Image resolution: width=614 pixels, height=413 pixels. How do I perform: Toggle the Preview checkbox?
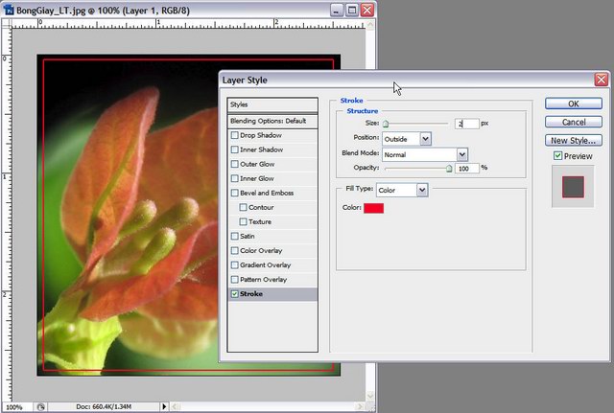tap(558, 156)
